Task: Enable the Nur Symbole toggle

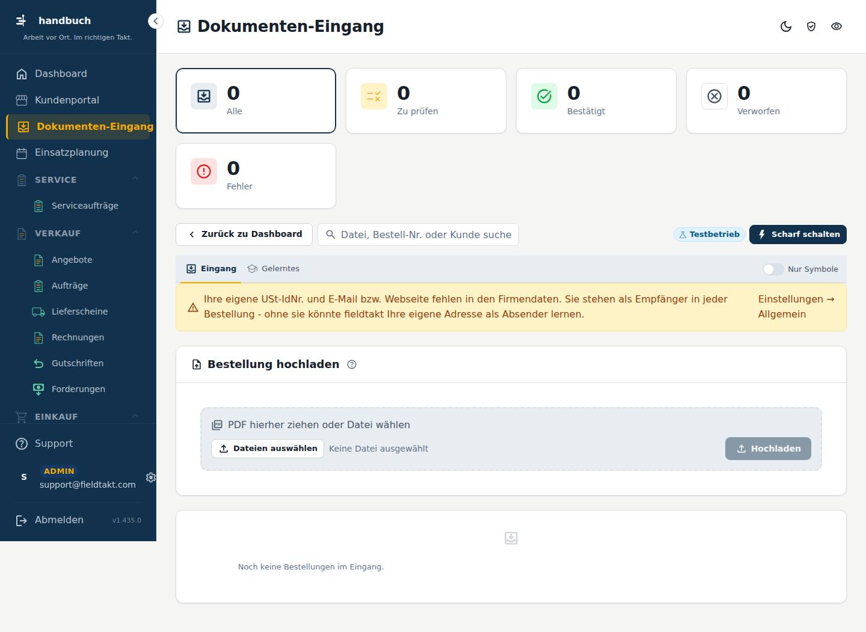Action: click(773, 269)
